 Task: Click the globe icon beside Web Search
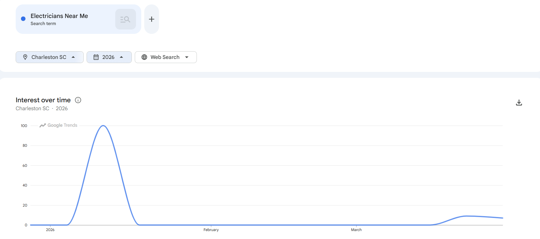[144, 57]
